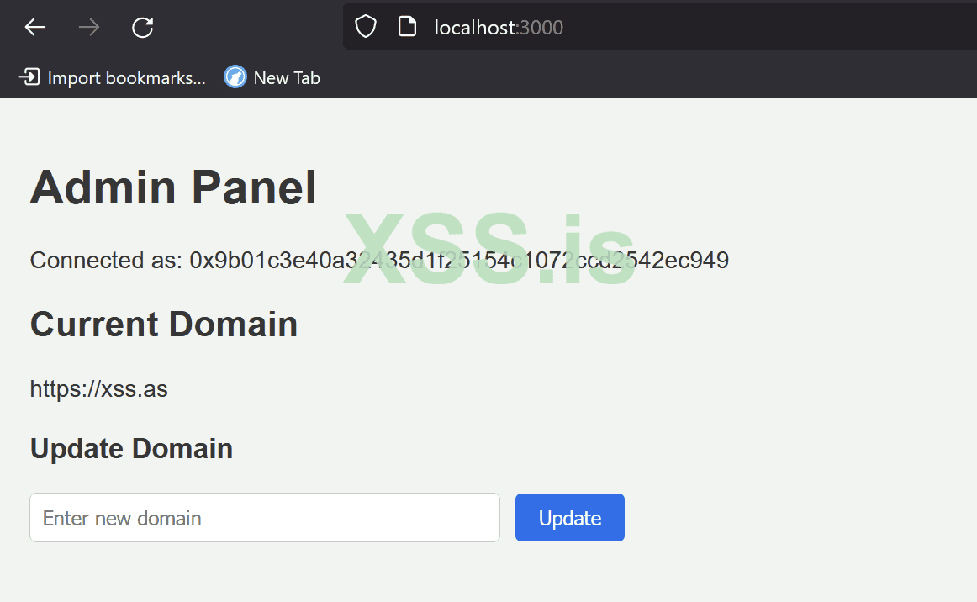
Task: Click the New Tab bookmark favicon
Action: pos(235,77)
